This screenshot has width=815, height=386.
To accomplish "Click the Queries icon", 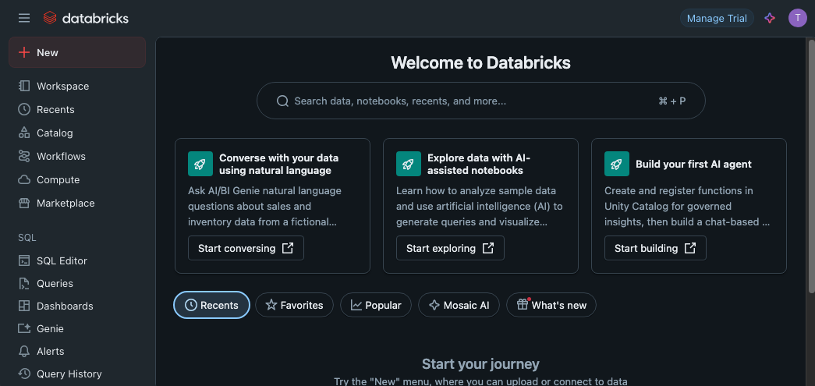I will pyautogui.click(x=24, y=283).
